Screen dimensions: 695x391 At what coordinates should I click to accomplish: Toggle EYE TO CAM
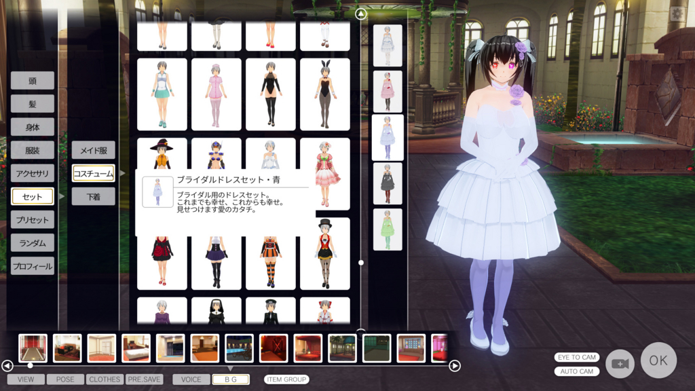[x=577, y=357]
